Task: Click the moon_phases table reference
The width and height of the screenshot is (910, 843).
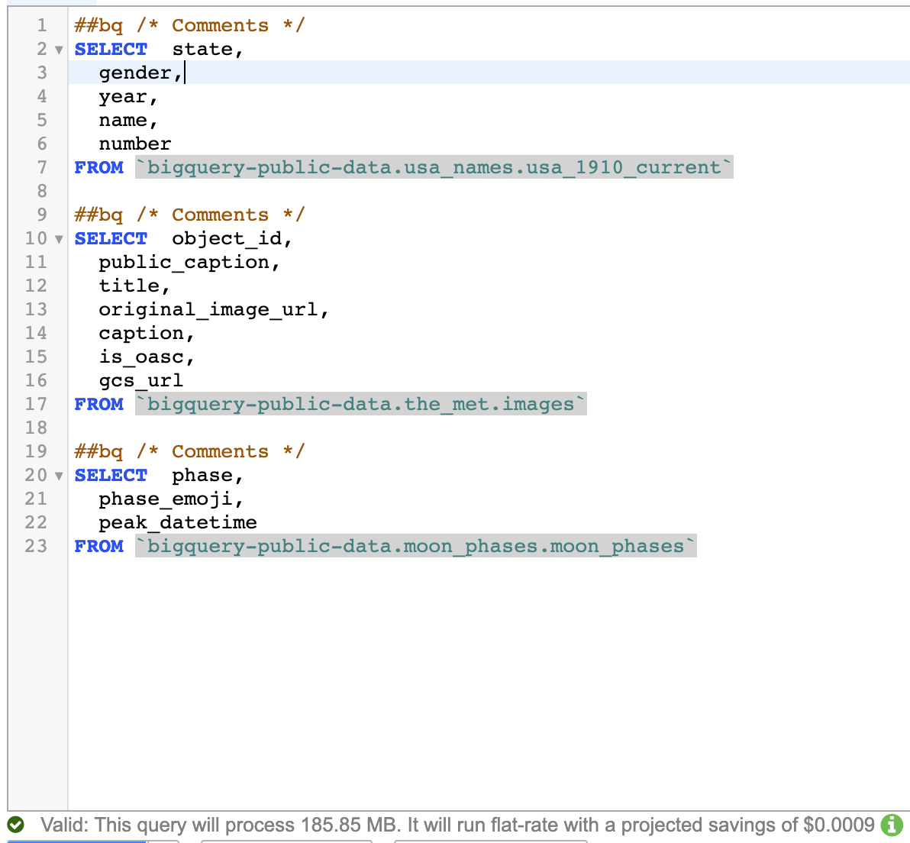Action: (x=415, y=546)
